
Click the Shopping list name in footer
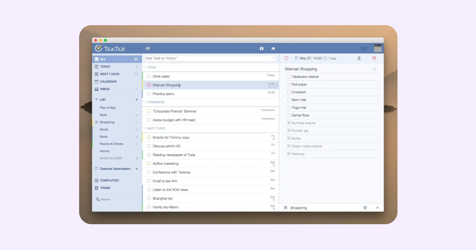click(x=298, y=208)
